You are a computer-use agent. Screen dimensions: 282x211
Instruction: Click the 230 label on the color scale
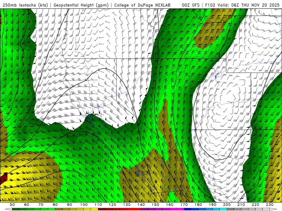270,205
